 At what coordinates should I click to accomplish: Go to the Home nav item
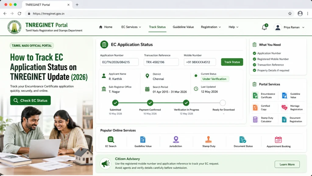point(106,27)
